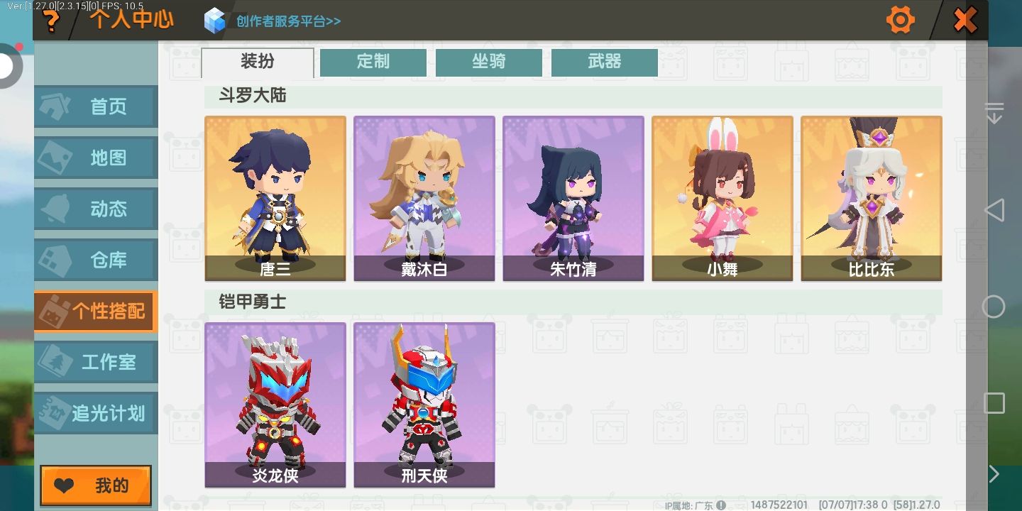Switch to the 坐骑 tab
The height and width of the screenshot is (511, 1022).
coord(489,62)
